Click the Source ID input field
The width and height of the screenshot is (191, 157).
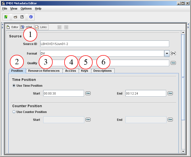tap(105, 44)
